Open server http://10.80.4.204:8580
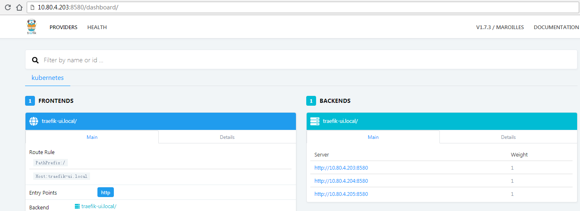580x211 pixels. click(341, 181)
